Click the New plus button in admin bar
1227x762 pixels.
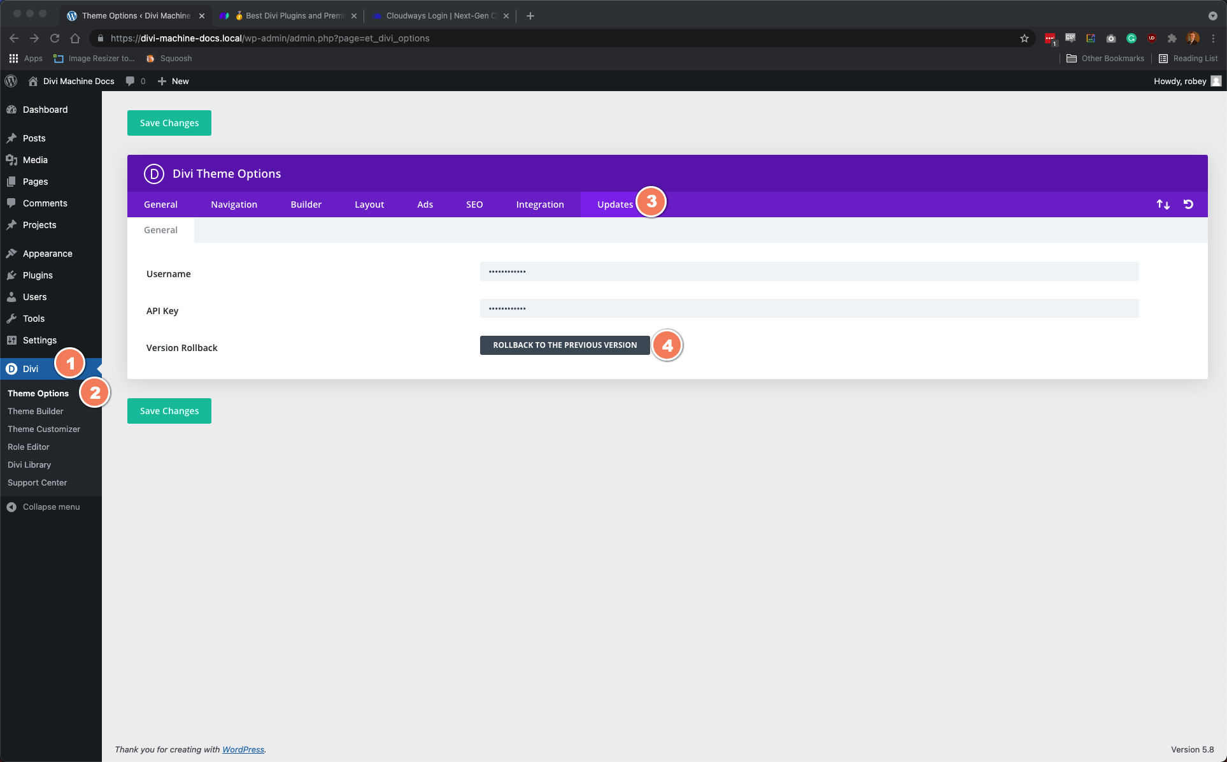[x=173, y=81]
